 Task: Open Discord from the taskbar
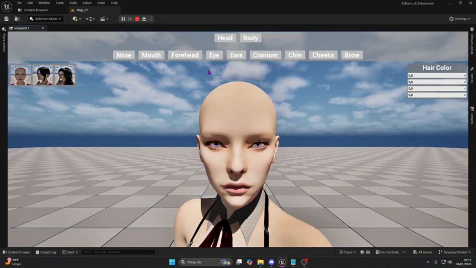271,262
